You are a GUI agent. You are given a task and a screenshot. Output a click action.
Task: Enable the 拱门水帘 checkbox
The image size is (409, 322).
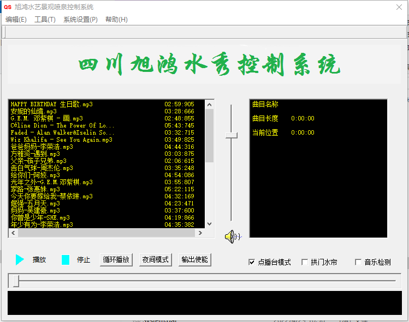[305, 262]
